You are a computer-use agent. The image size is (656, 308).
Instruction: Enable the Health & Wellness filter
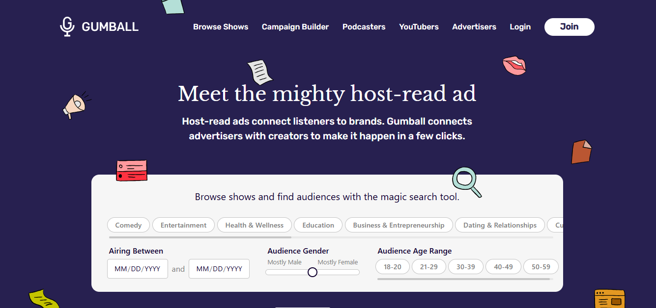255,225
